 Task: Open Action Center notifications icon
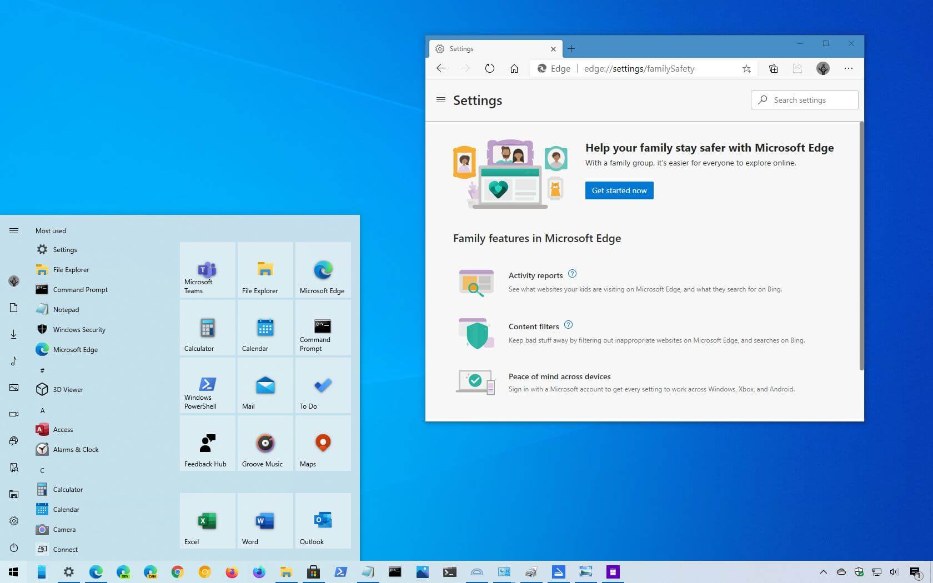(915, 572)
